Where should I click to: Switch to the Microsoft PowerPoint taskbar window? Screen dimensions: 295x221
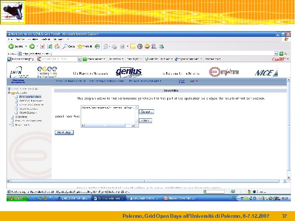coord(180,198)
